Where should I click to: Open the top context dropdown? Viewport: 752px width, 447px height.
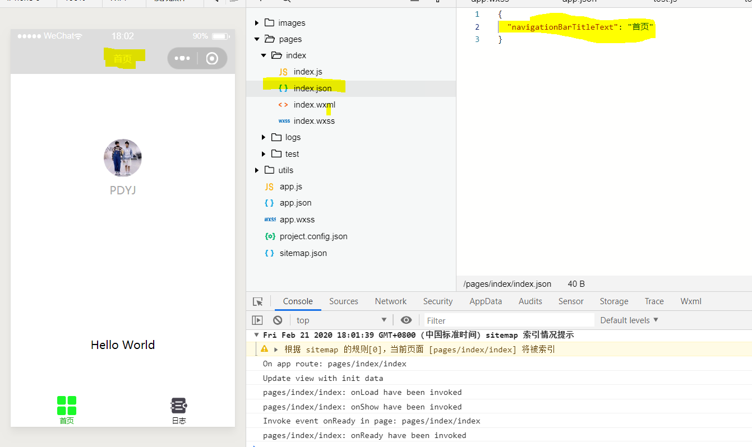(342, 320)
